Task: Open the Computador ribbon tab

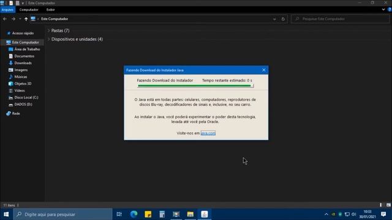Action: (29, 10)
